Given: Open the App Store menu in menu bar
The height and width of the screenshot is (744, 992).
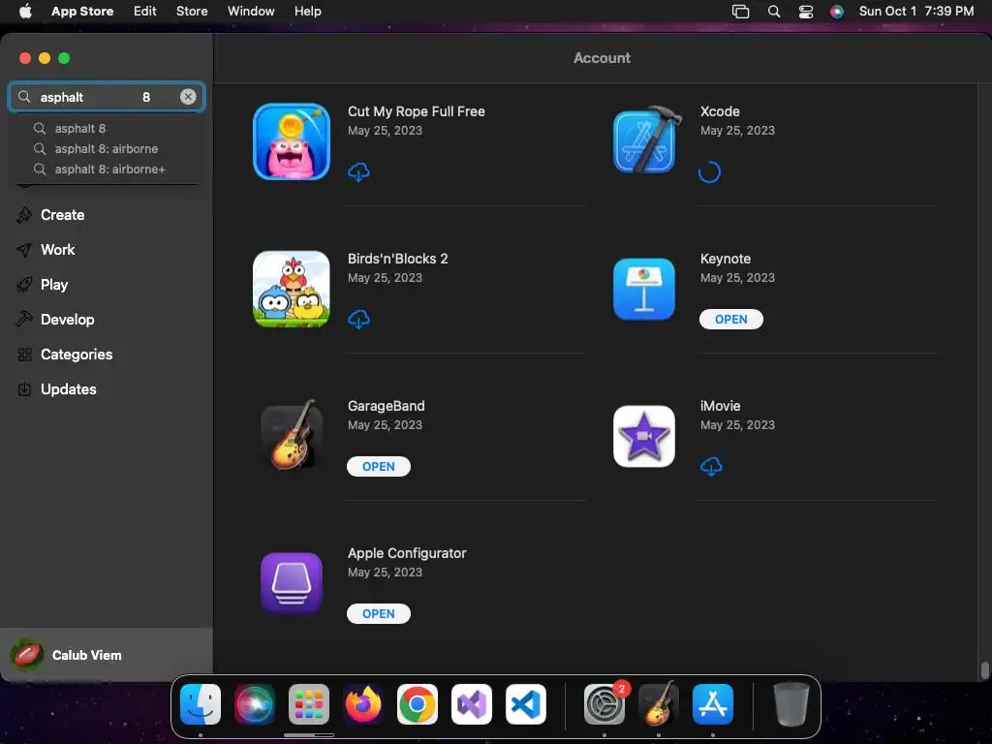Looking at the screenshot, I should pyautogui.click(x=82, y=12).
